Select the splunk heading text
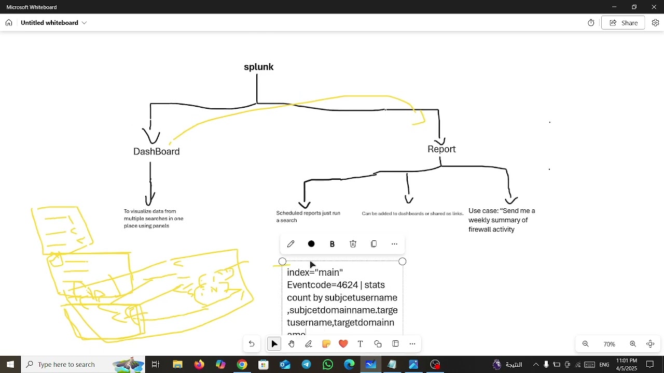The width and height of the screenshot is (664, 373). [x=258, y=67]
